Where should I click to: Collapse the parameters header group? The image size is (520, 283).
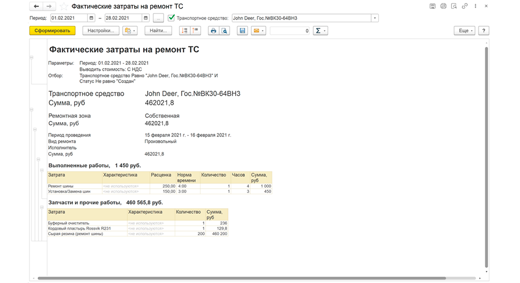31,57
